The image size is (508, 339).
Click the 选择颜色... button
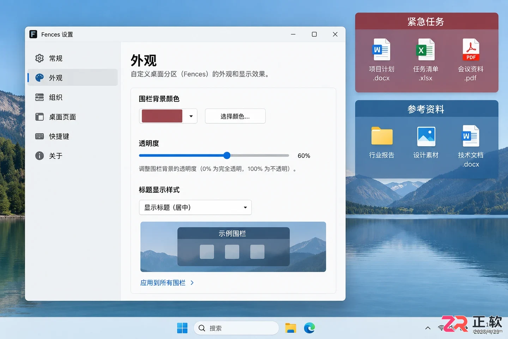pyautogui.click(x=235, y=116)
